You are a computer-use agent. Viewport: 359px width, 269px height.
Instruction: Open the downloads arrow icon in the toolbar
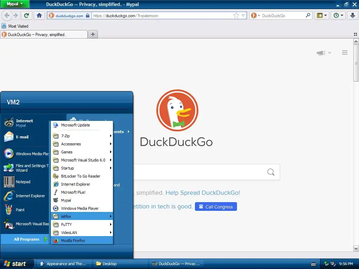point(352,15)
